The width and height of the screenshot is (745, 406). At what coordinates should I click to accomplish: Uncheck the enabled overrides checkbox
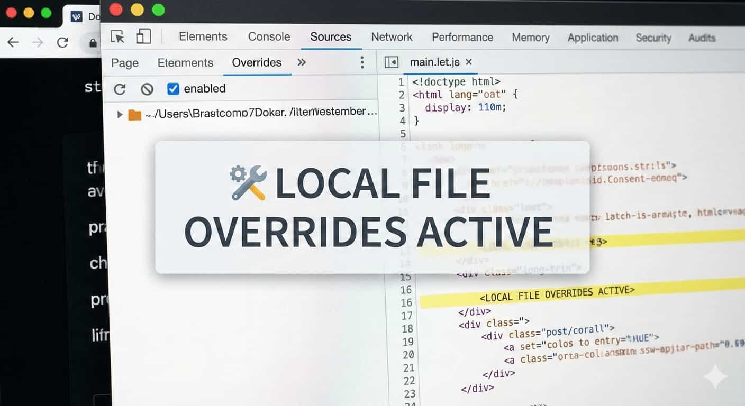pyautogui.click(x=173, y=88)
